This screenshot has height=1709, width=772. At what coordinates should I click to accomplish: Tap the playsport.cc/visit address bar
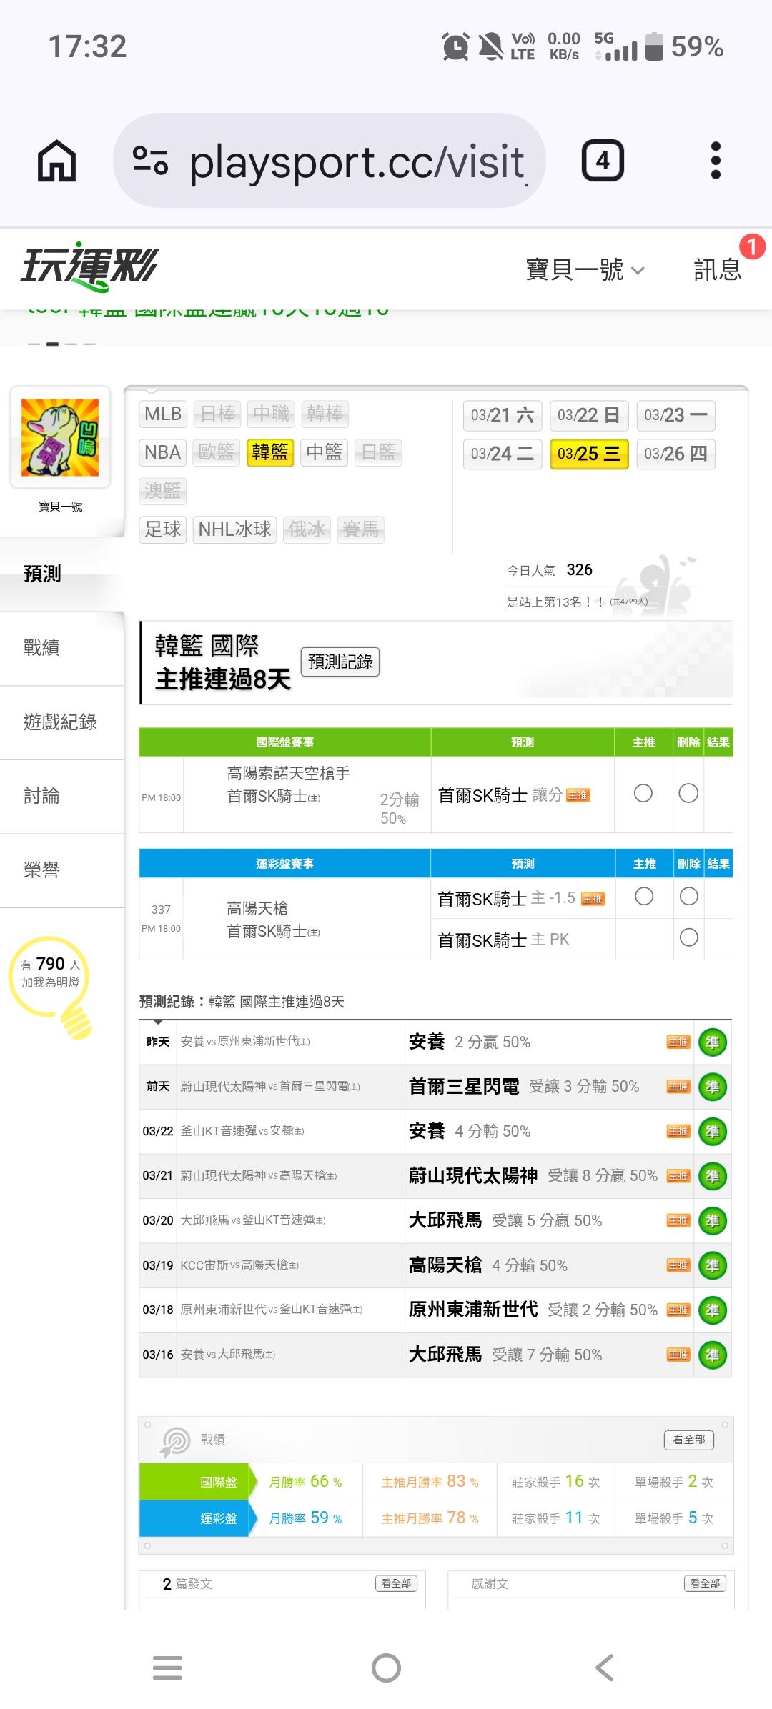click(x=330, y=161)
